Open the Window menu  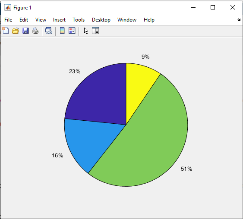coord(127,20)
